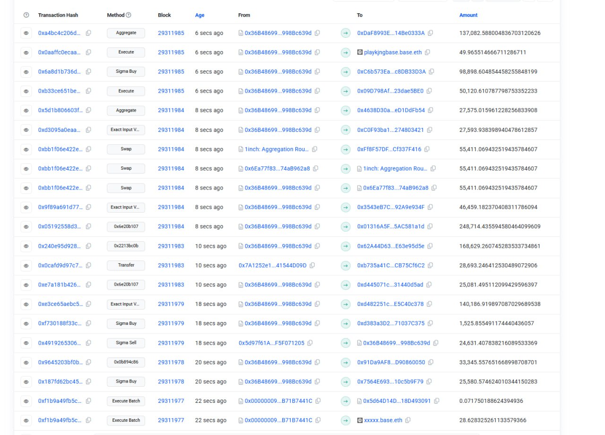
Task: Open quick view eye for transaction 0x0aaffc0ecaa
Action: pos(26,52)
